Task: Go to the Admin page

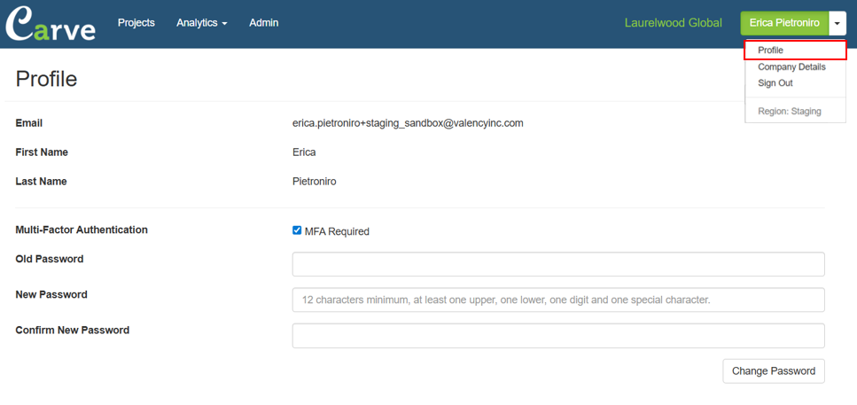Action: (264, 23)
